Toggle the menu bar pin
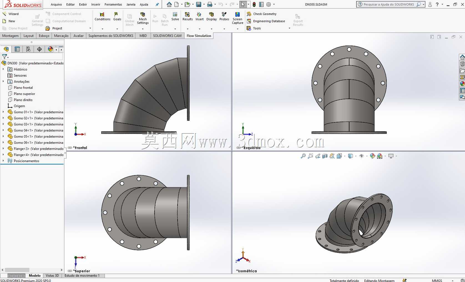Image resolution: width=465 pixels, height=282 pixels. (157, 4)
